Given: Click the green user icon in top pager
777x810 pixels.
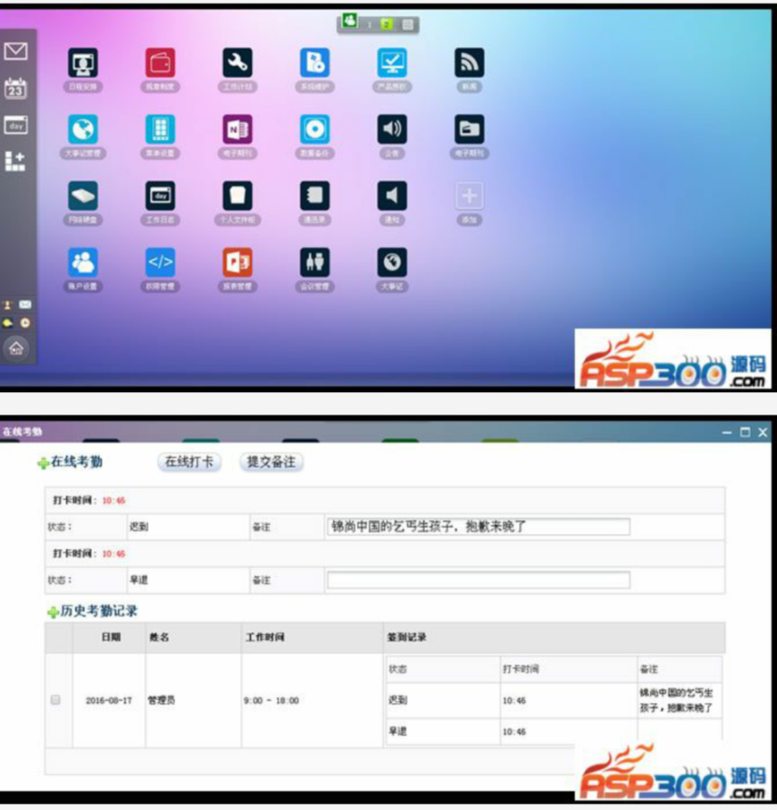Looking at the screenshot, I should tap(351, 22).
